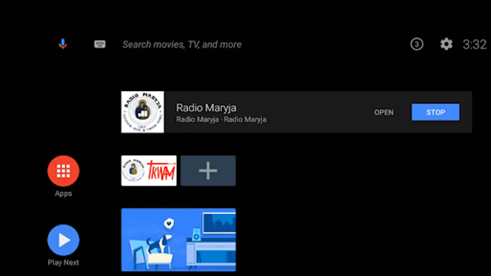
Task: Open Radio Maryja from now-playing card
Action: pos(384,113)
